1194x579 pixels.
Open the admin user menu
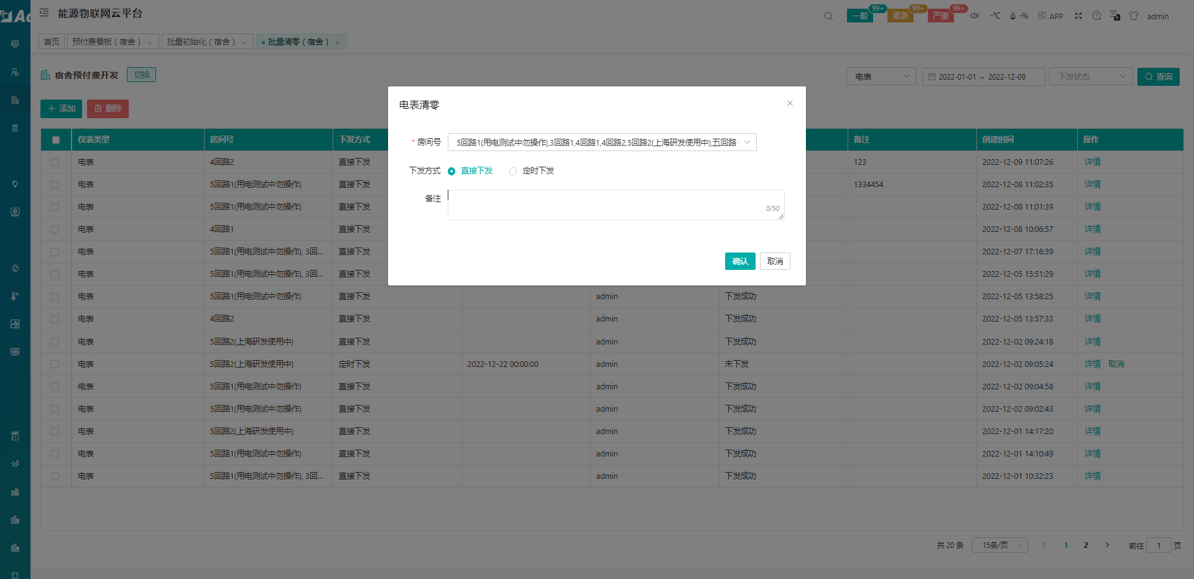pyautogui.click(x=1158, y=16)
